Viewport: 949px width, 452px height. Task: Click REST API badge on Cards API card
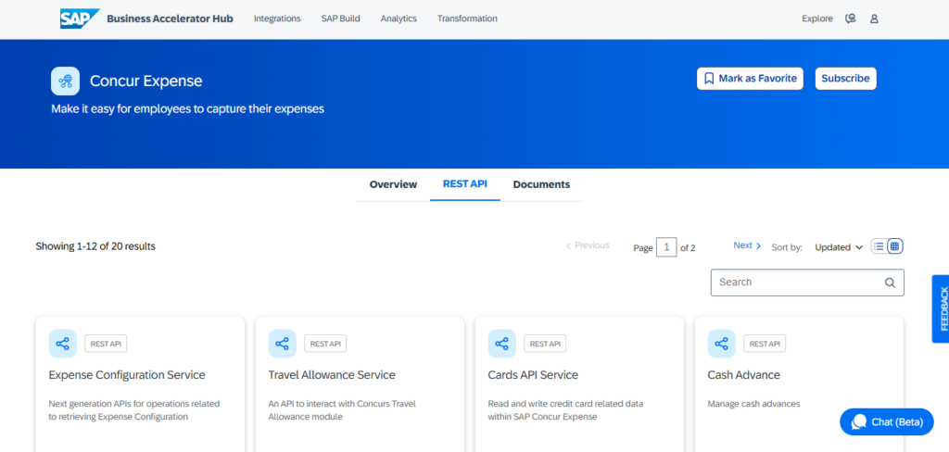click(545, 344)
